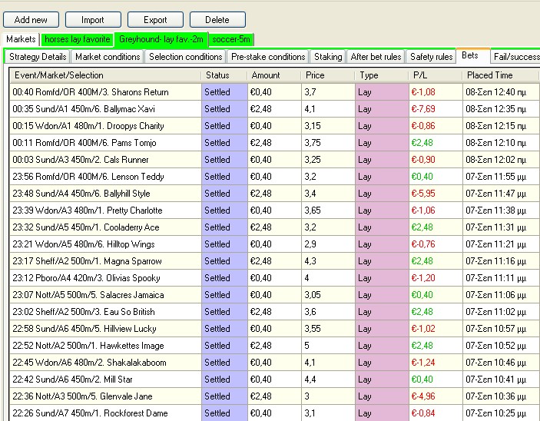
Task: Select the Pretty Charlotte bet row
Action: coord(274,210)
